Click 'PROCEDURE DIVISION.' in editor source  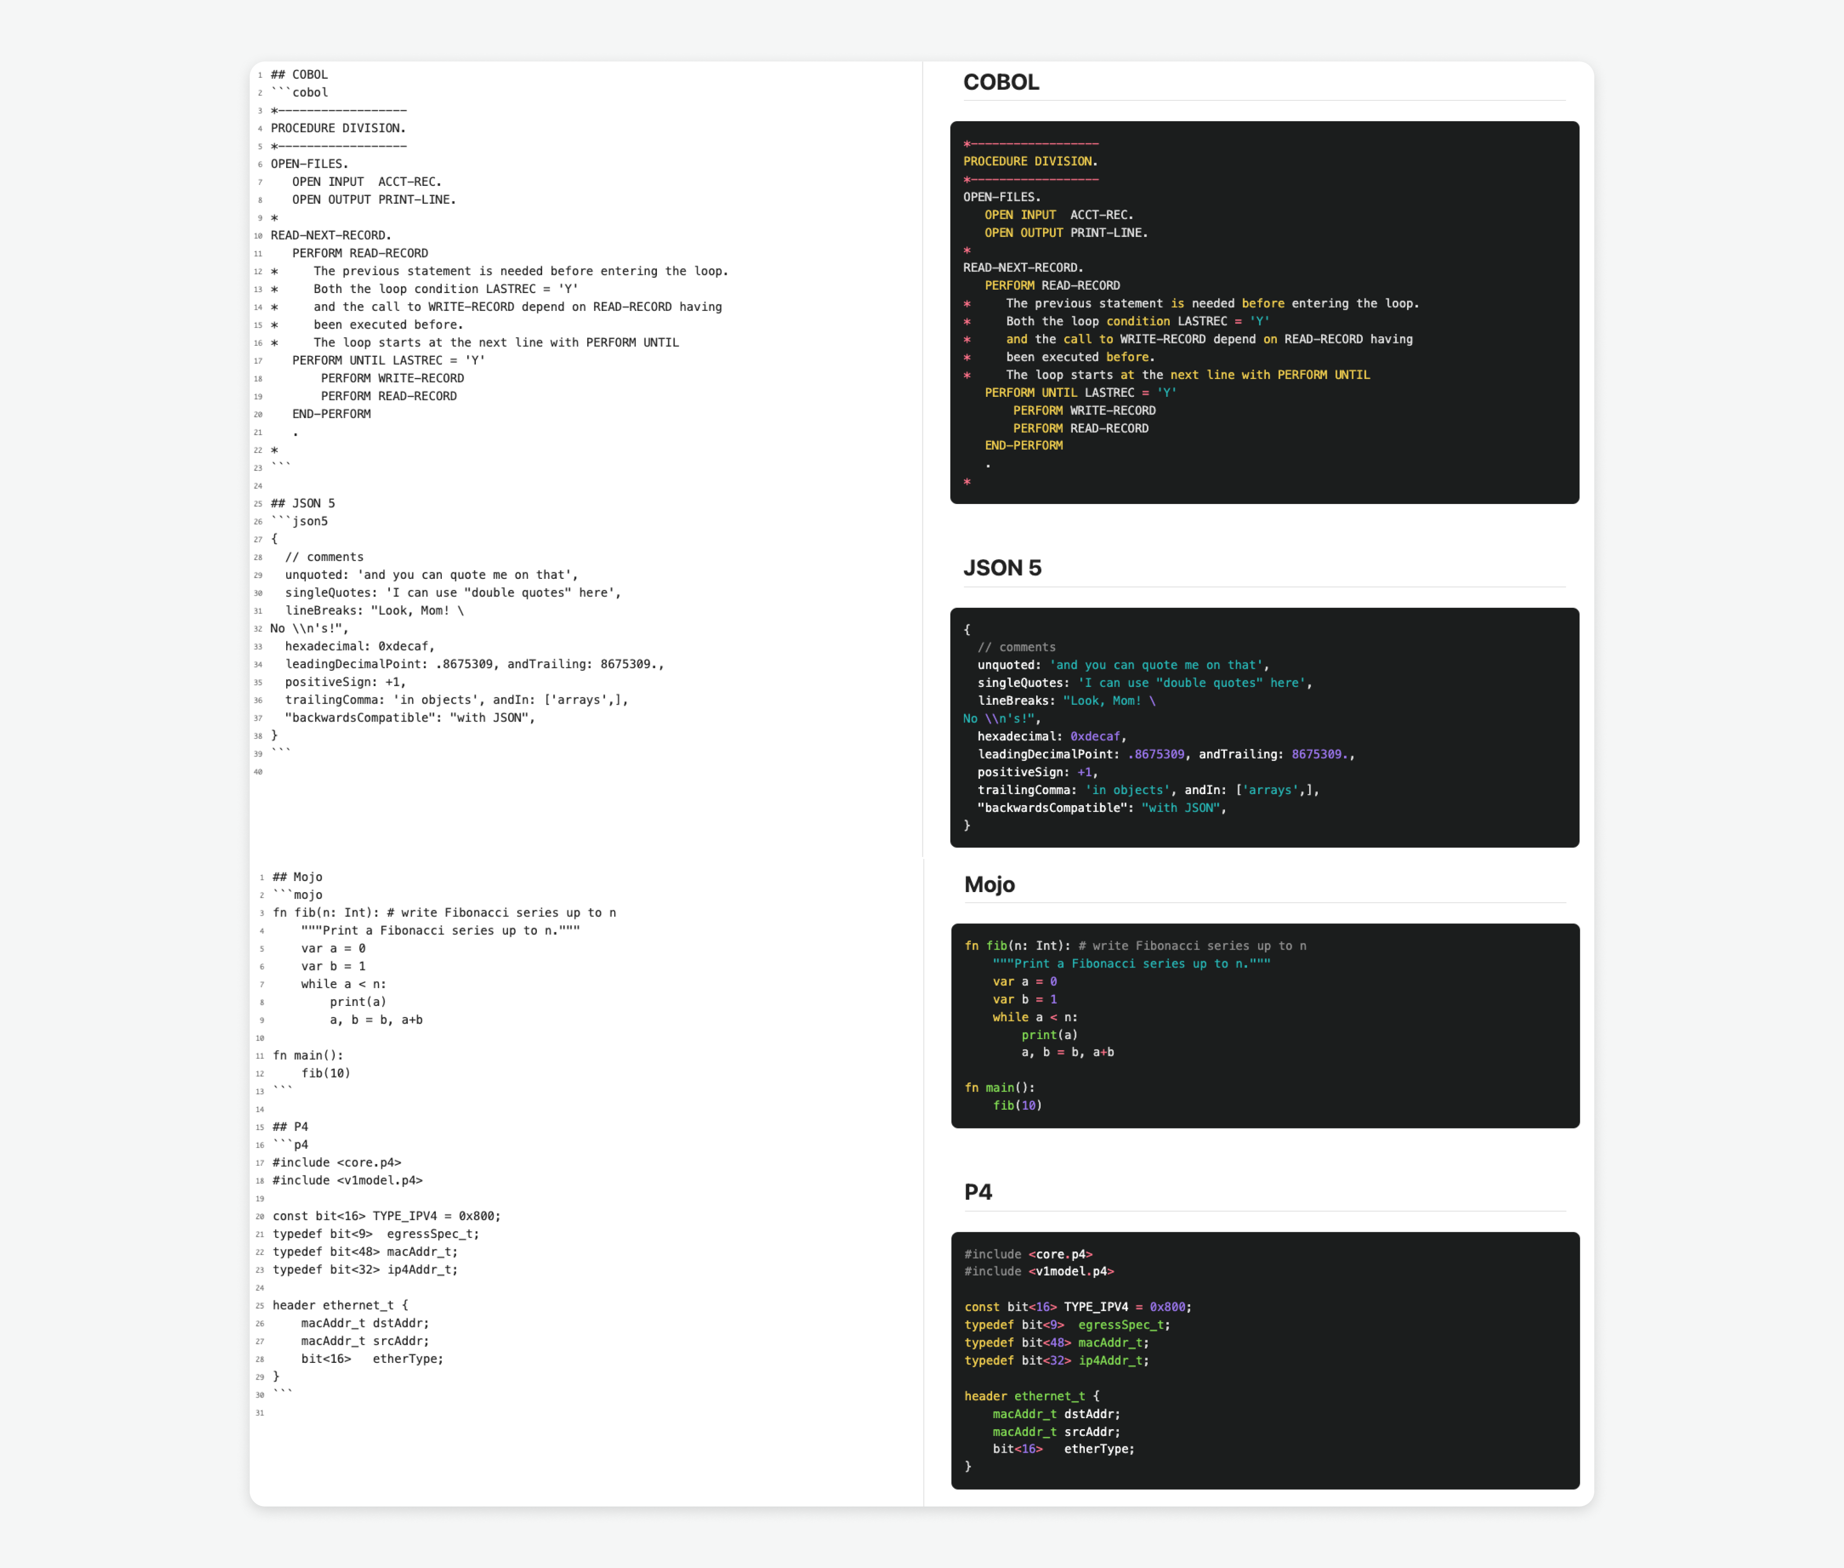[338, 128]
